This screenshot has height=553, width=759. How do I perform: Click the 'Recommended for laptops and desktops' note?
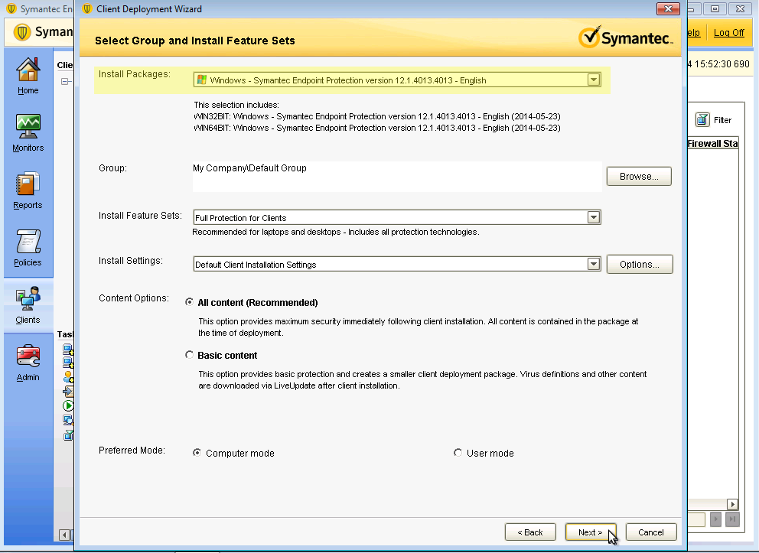click(x=335, y=232)
